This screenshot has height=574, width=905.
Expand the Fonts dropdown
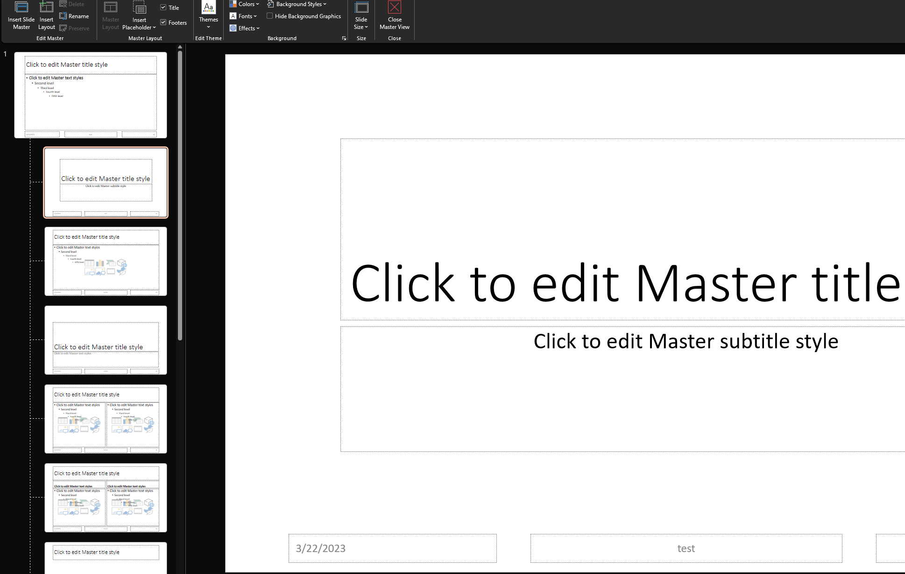pos(243,16)
